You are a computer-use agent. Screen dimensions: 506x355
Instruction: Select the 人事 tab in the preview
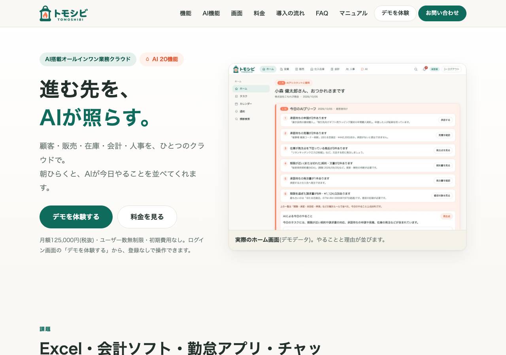350,69
